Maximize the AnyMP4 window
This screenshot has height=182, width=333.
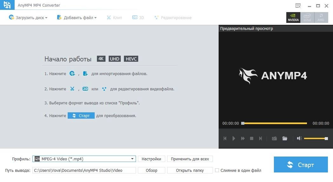pyautogui.click(x=318, y=6)
